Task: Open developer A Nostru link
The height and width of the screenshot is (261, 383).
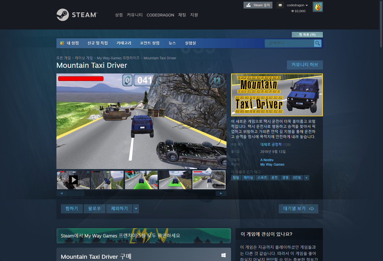Action: [267, 160]
